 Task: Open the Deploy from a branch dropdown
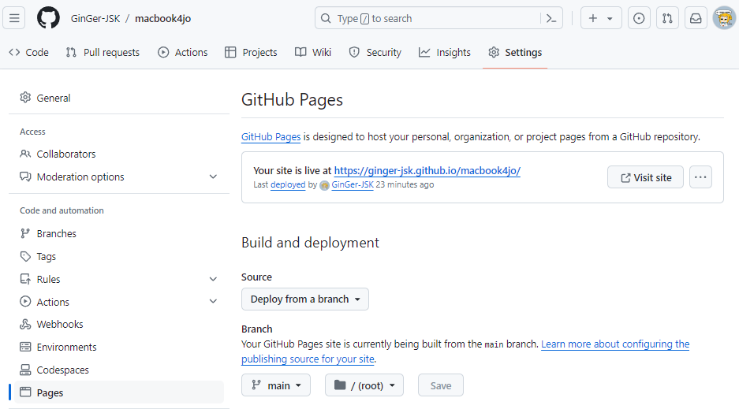[305, 299]
